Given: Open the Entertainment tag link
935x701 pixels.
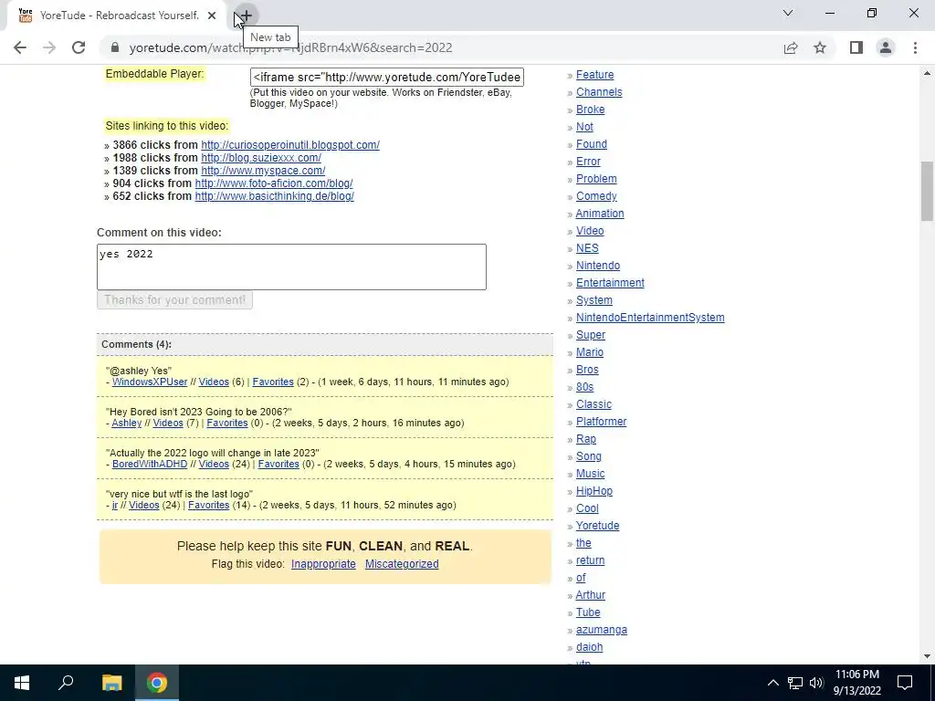Looking at the screenshot, I should [x=610, y=283].
